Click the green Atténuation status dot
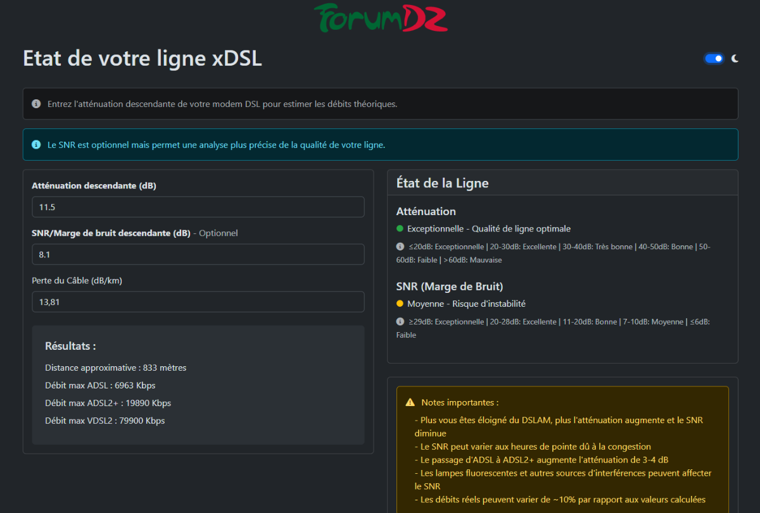Screen dimensions: 760x513 tap(400, 229)
